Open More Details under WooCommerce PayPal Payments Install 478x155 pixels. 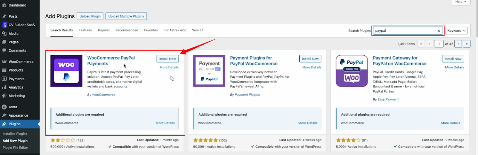[169, 67]
